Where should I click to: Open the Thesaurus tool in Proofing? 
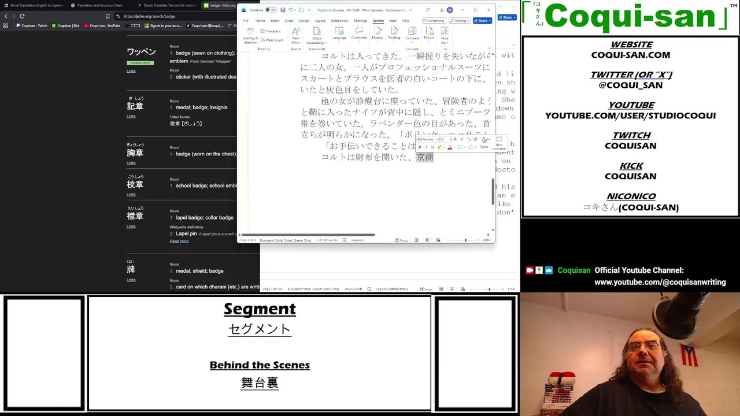point(271,31)
